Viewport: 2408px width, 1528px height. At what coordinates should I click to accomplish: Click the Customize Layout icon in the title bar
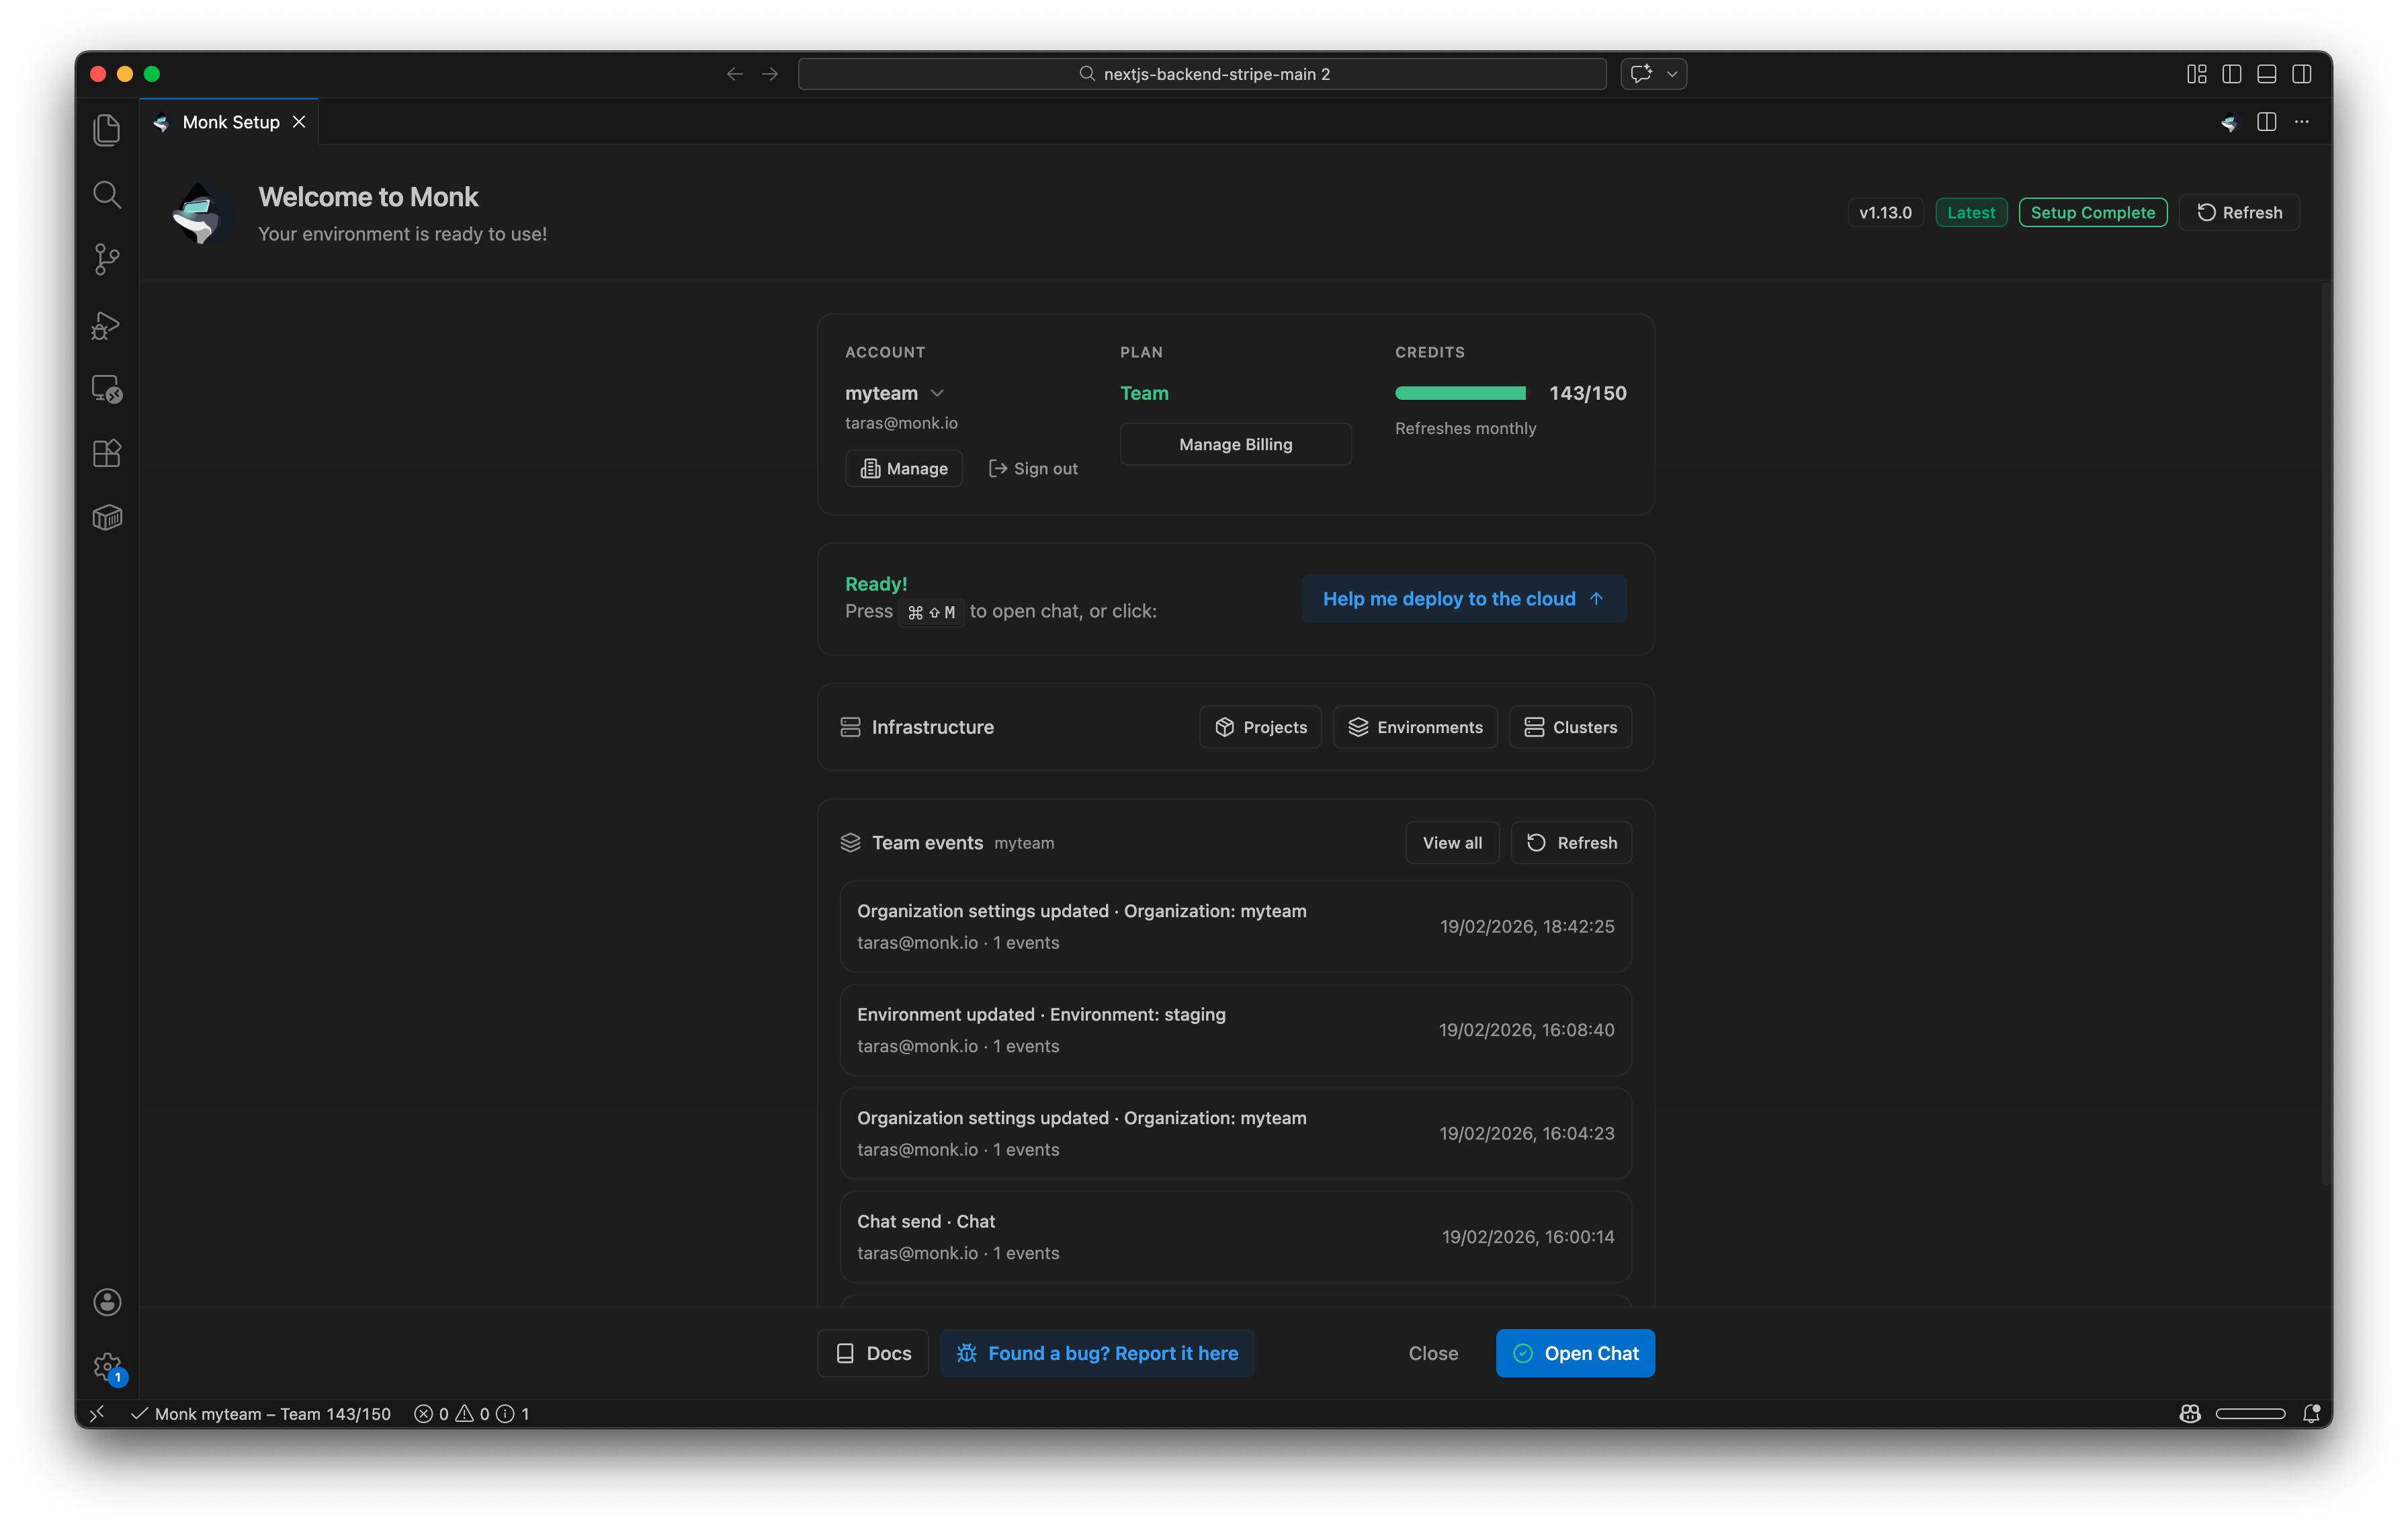(2197, 73)
